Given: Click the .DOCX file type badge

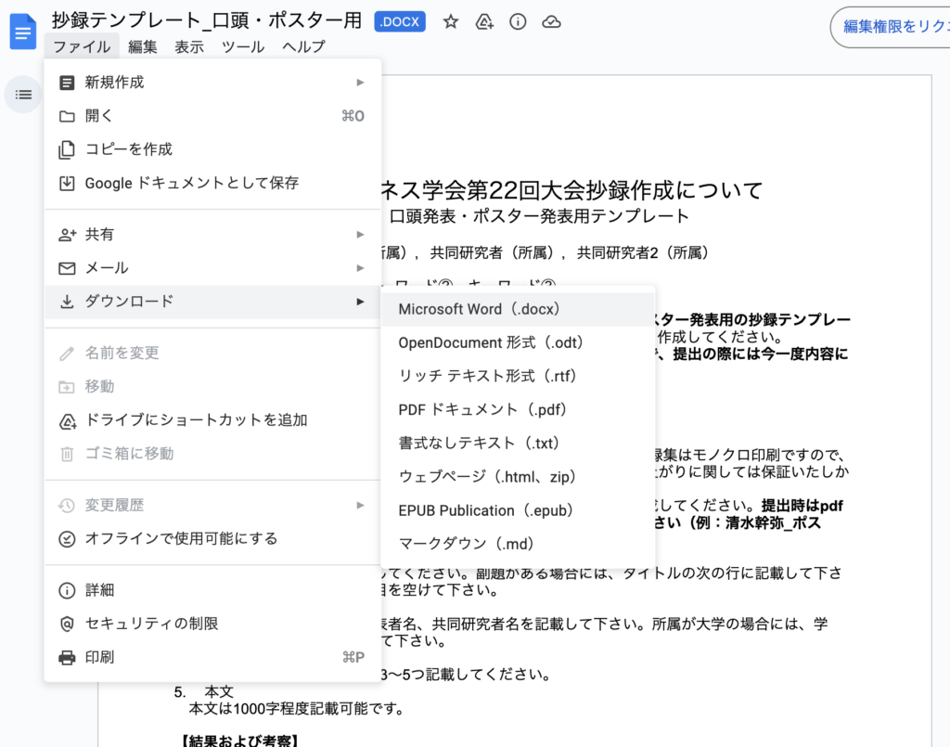Looking at the screenshot, I should coord(400,22).
